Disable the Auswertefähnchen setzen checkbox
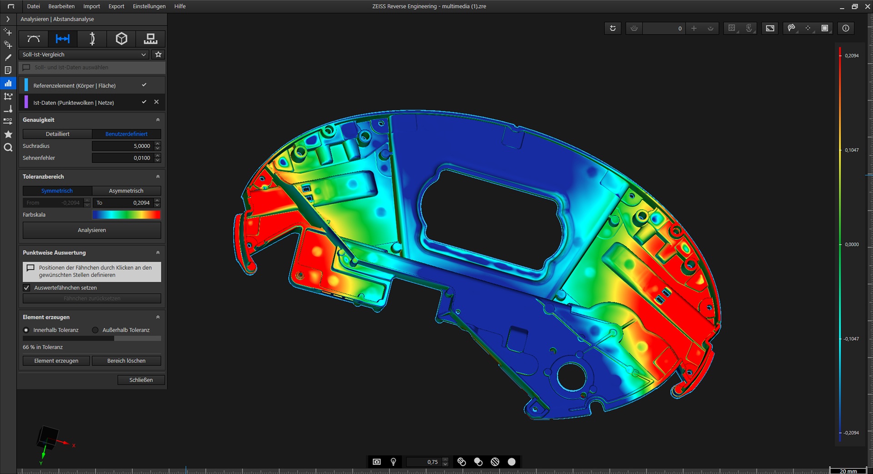The image size is (873, 474). (27, 287)
